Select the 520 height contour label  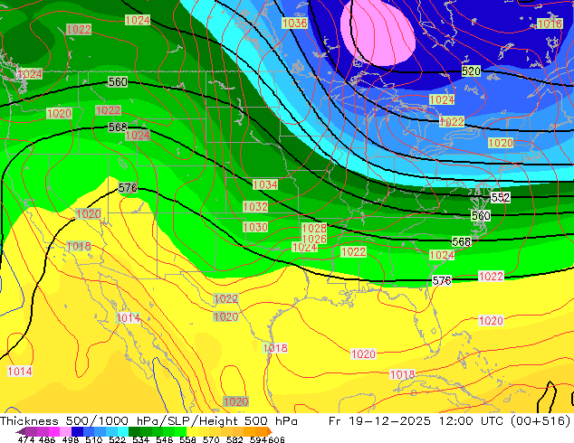click(x=471, y=71)
